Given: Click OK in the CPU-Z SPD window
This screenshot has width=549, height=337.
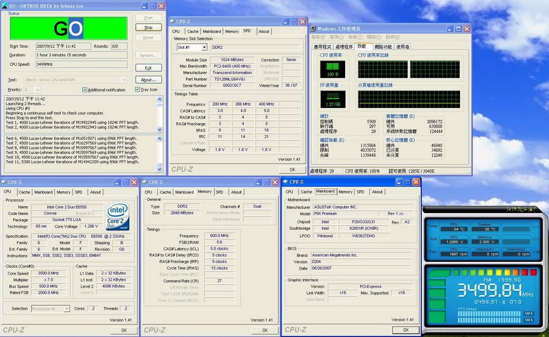Looking at the screenshot, I should pyautogui.click(x=292, y=170).
